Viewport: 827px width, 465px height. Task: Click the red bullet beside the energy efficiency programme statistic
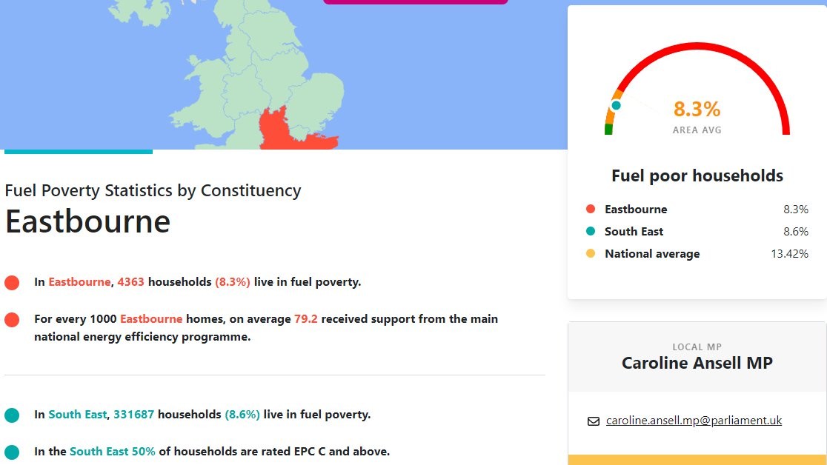point(12,320)
